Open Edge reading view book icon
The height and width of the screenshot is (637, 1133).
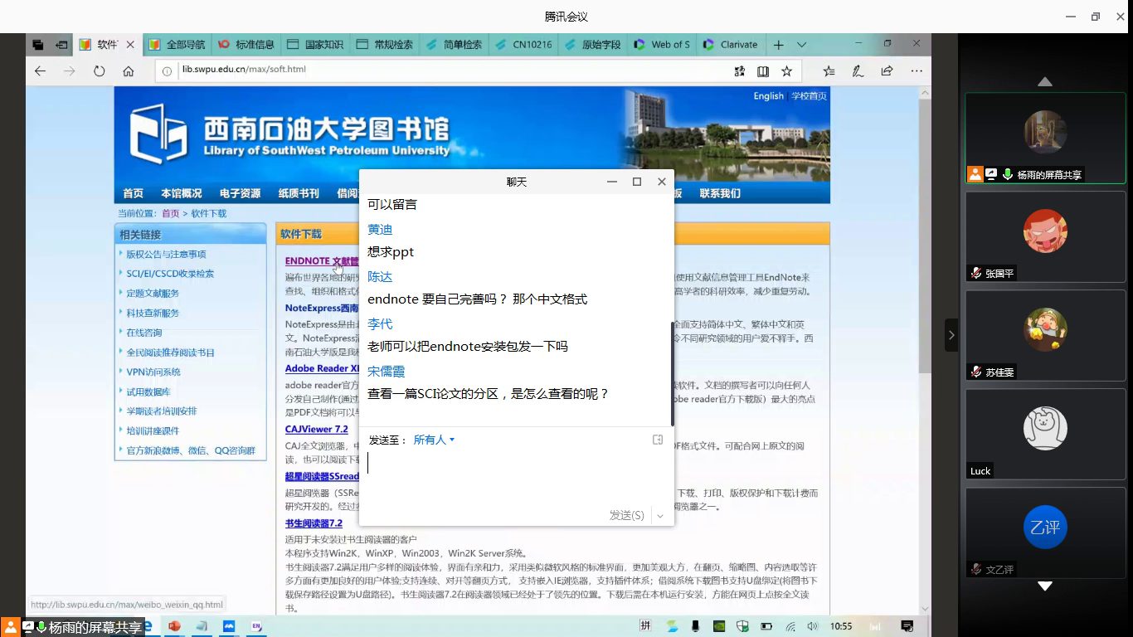click(x=763, y=71)
